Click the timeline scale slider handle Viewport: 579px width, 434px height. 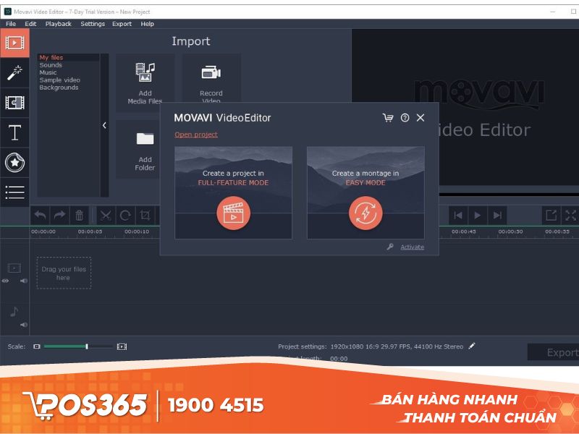87,346
